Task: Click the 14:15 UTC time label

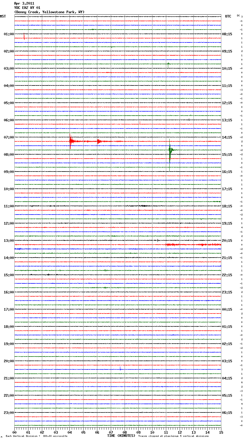Action: point(227,137)
